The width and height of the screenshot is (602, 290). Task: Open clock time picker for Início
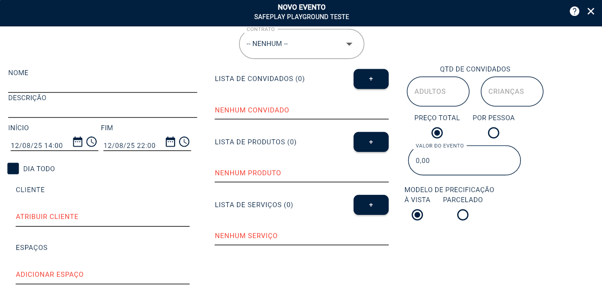click(92, 142)
